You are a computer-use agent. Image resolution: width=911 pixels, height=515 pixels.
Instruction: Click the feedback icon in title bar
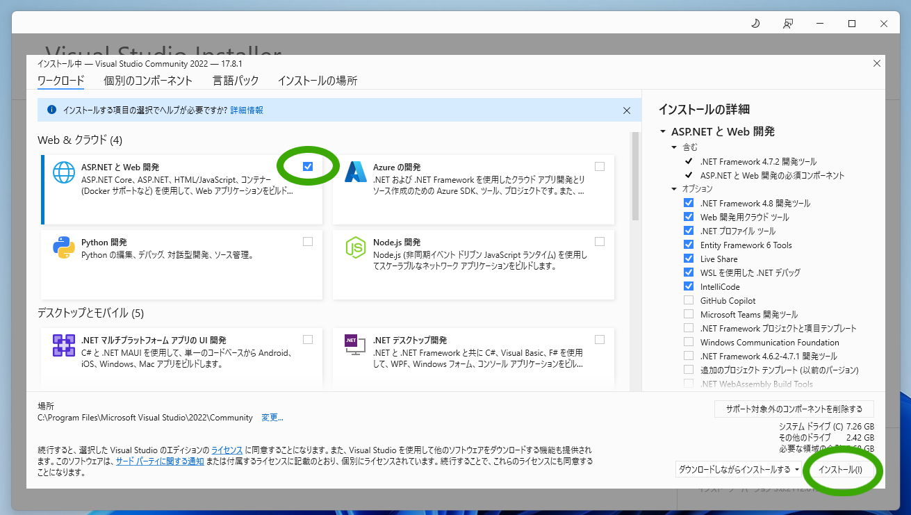(787, 24)
